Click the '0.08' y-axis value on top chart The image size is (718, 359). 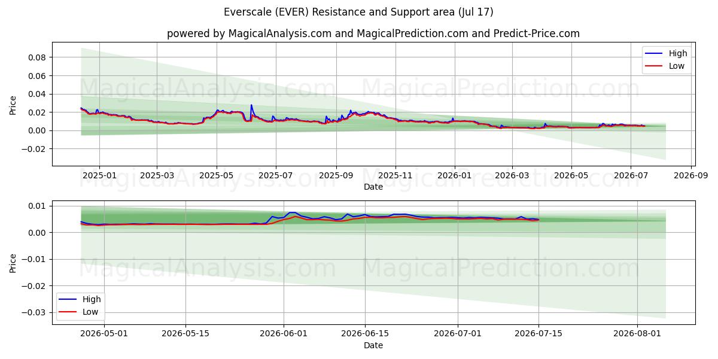click(38, 57)
